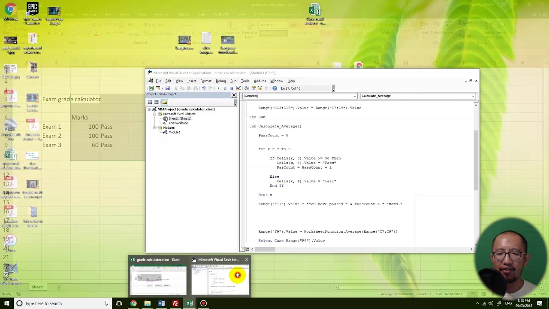This screenshot has width=549, height=309.
Task: Open the View menu in VBA editor
Action: [179, 81]
